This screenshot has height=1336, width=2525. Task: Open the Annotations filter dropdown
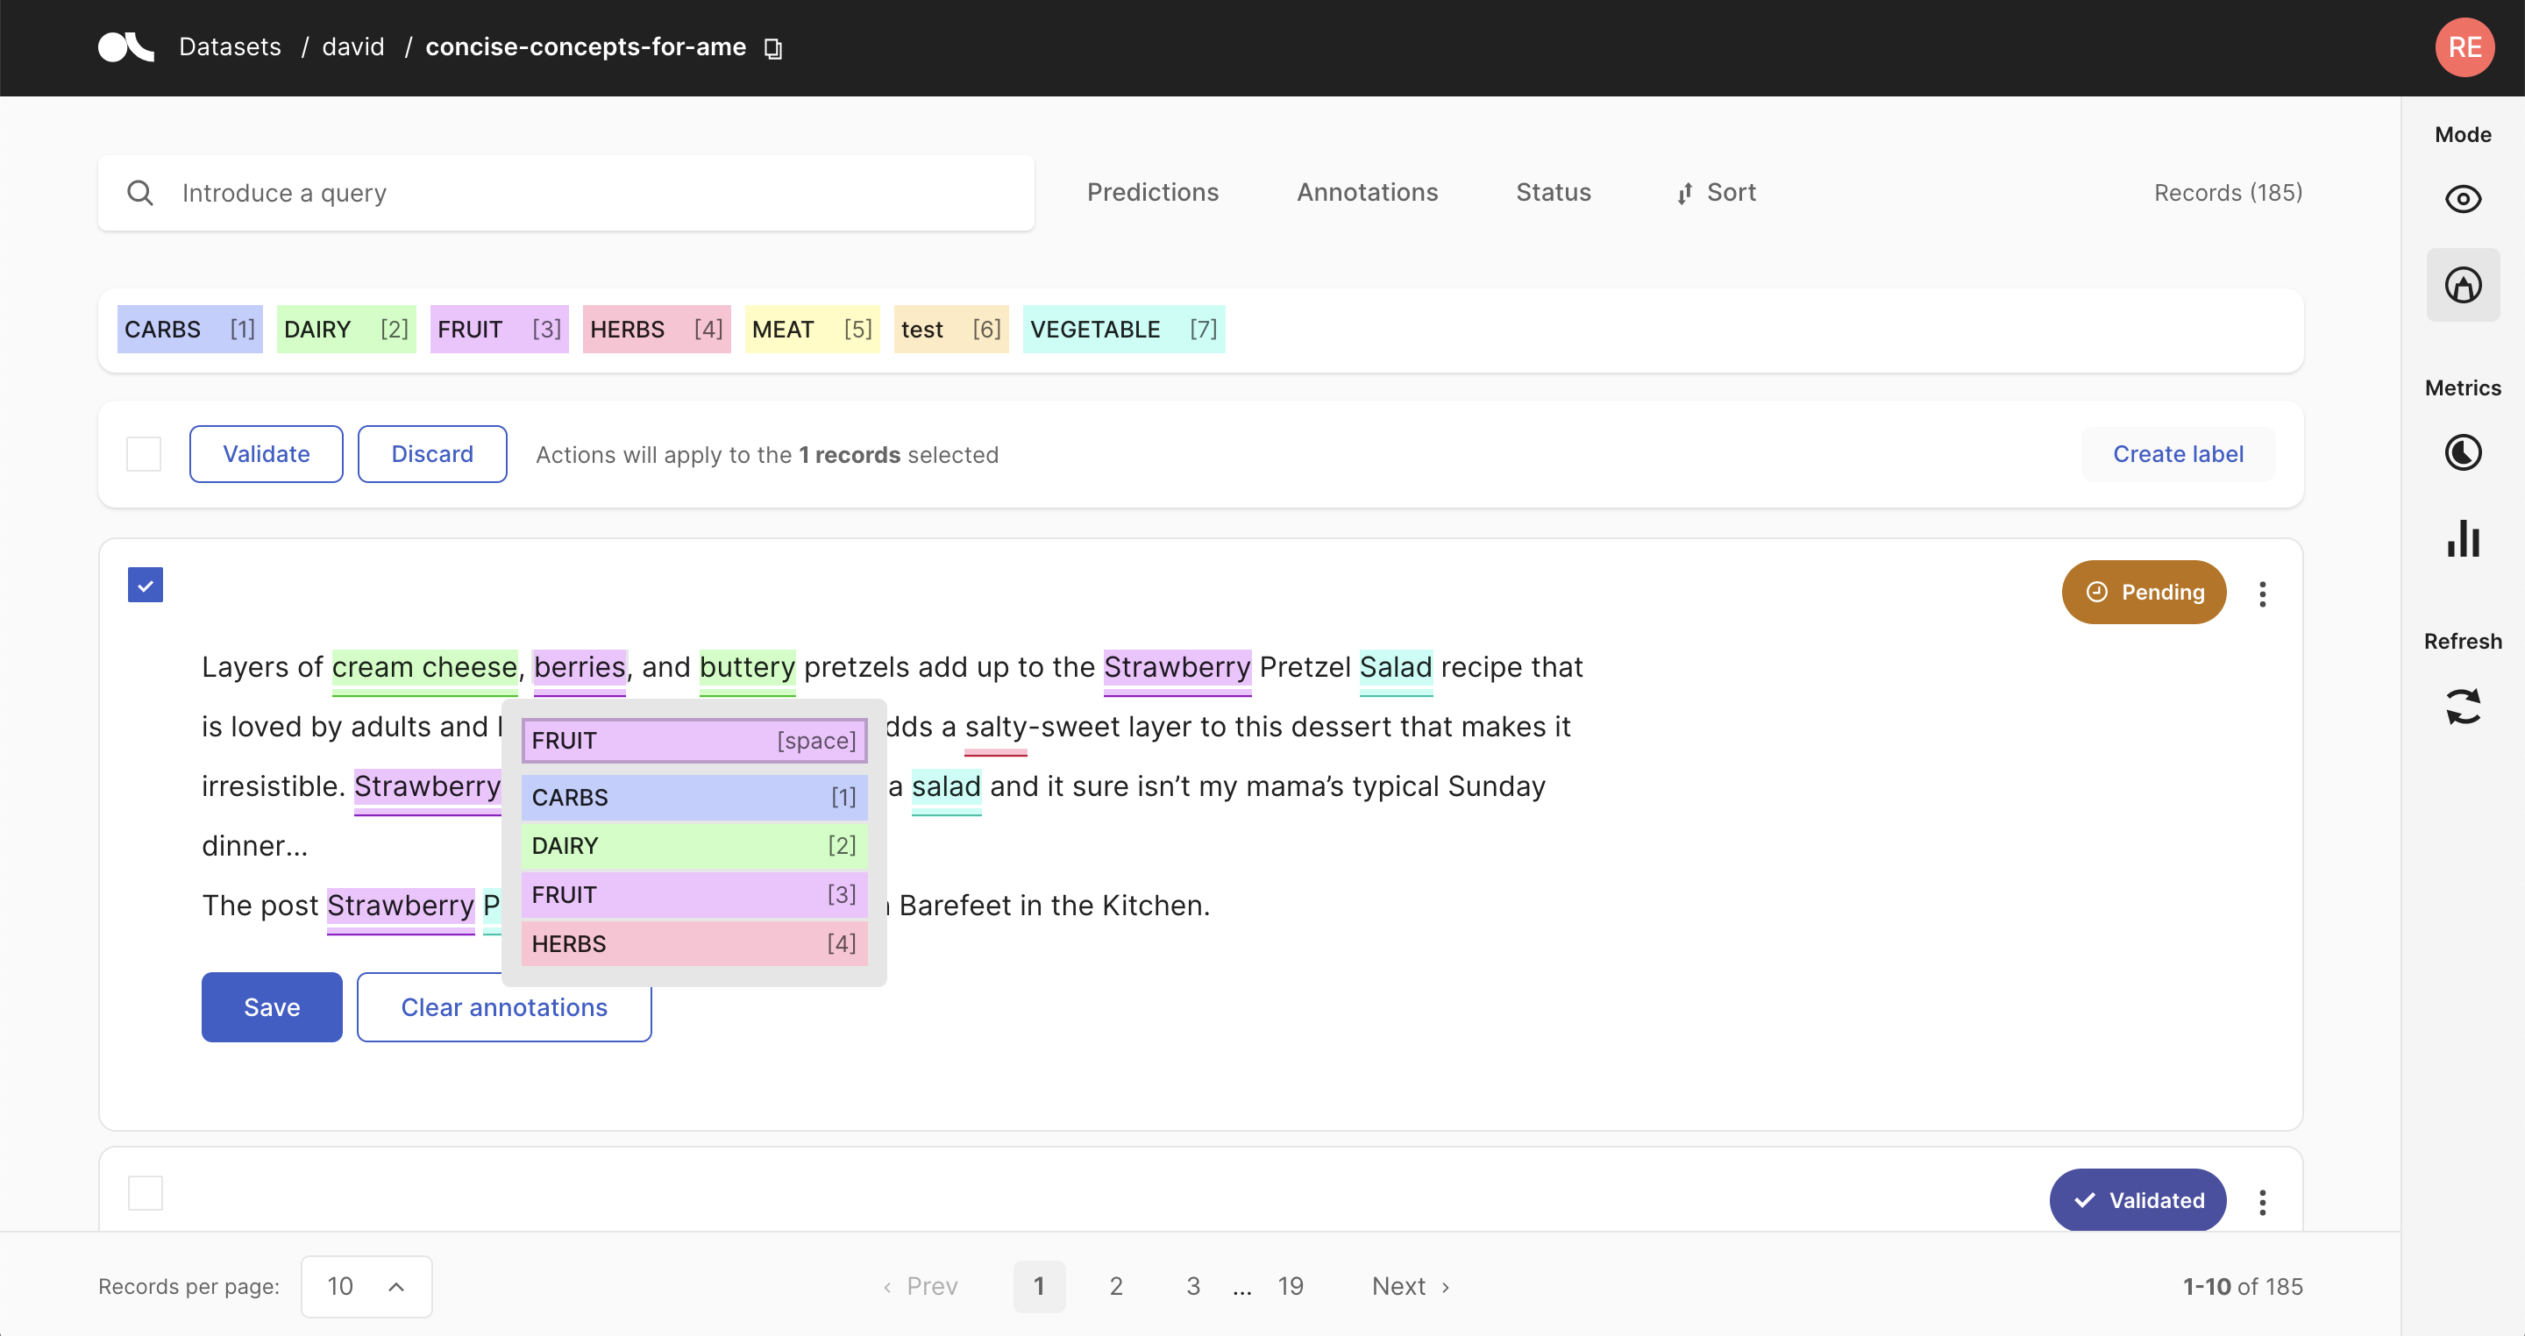pos(1368,192)
